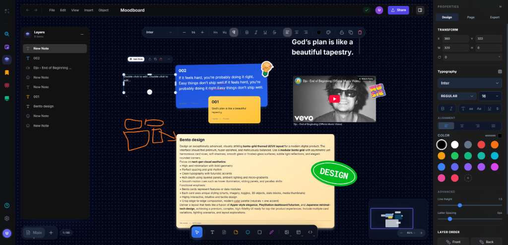This screenshot has height=245, width=508.
Task: Open the font size 16 dropdown
Action: 490,96
